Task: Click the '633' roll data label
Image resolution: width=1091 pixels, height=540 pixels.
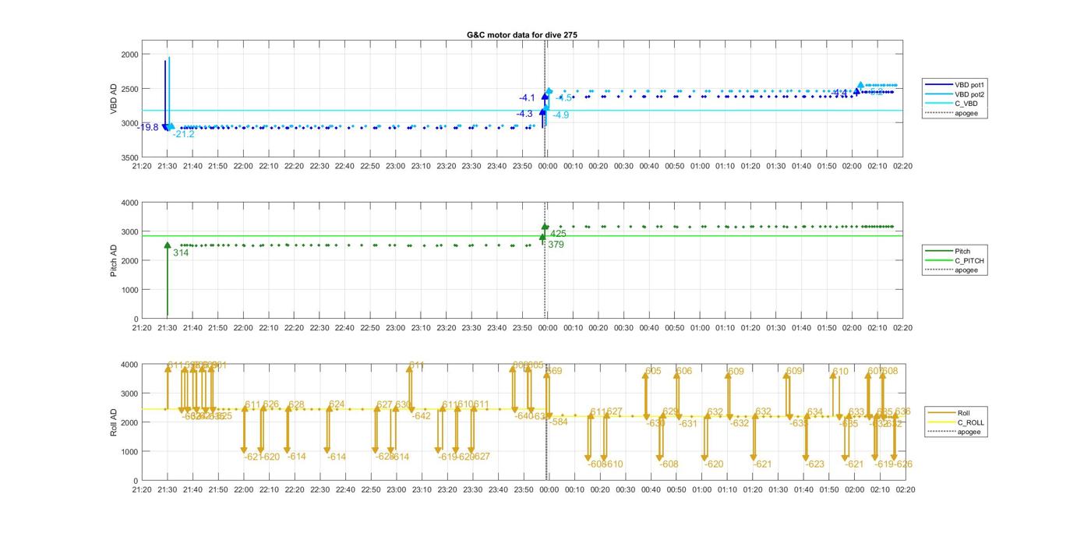Action: 856,411
